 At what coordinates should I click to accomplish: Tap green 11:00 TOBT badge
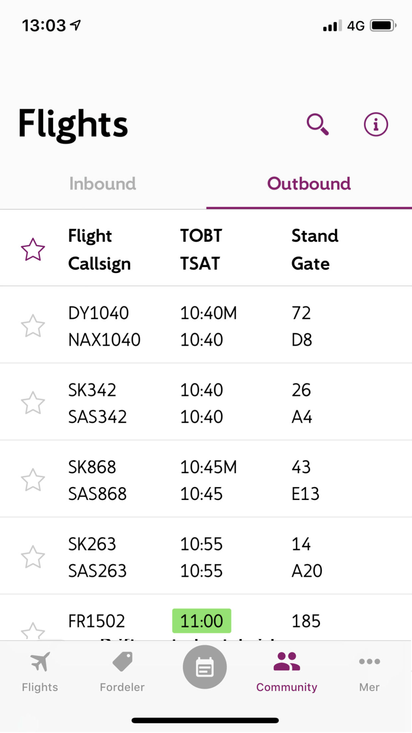click(x=201, y=621)
